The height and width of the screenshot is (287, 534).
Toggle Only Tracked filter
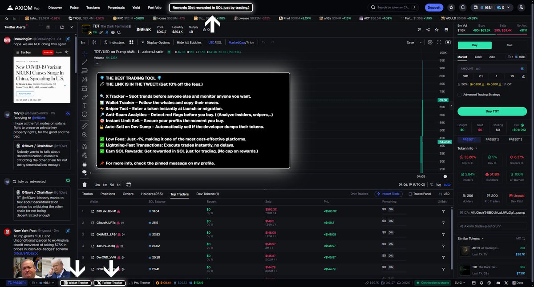point(359,194)
